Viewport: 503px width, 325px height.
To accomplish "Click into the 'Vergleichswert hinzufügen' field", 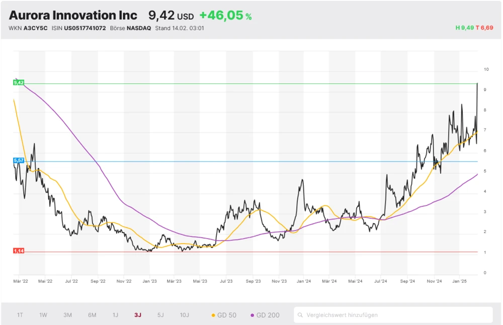I will coord(395,315).
